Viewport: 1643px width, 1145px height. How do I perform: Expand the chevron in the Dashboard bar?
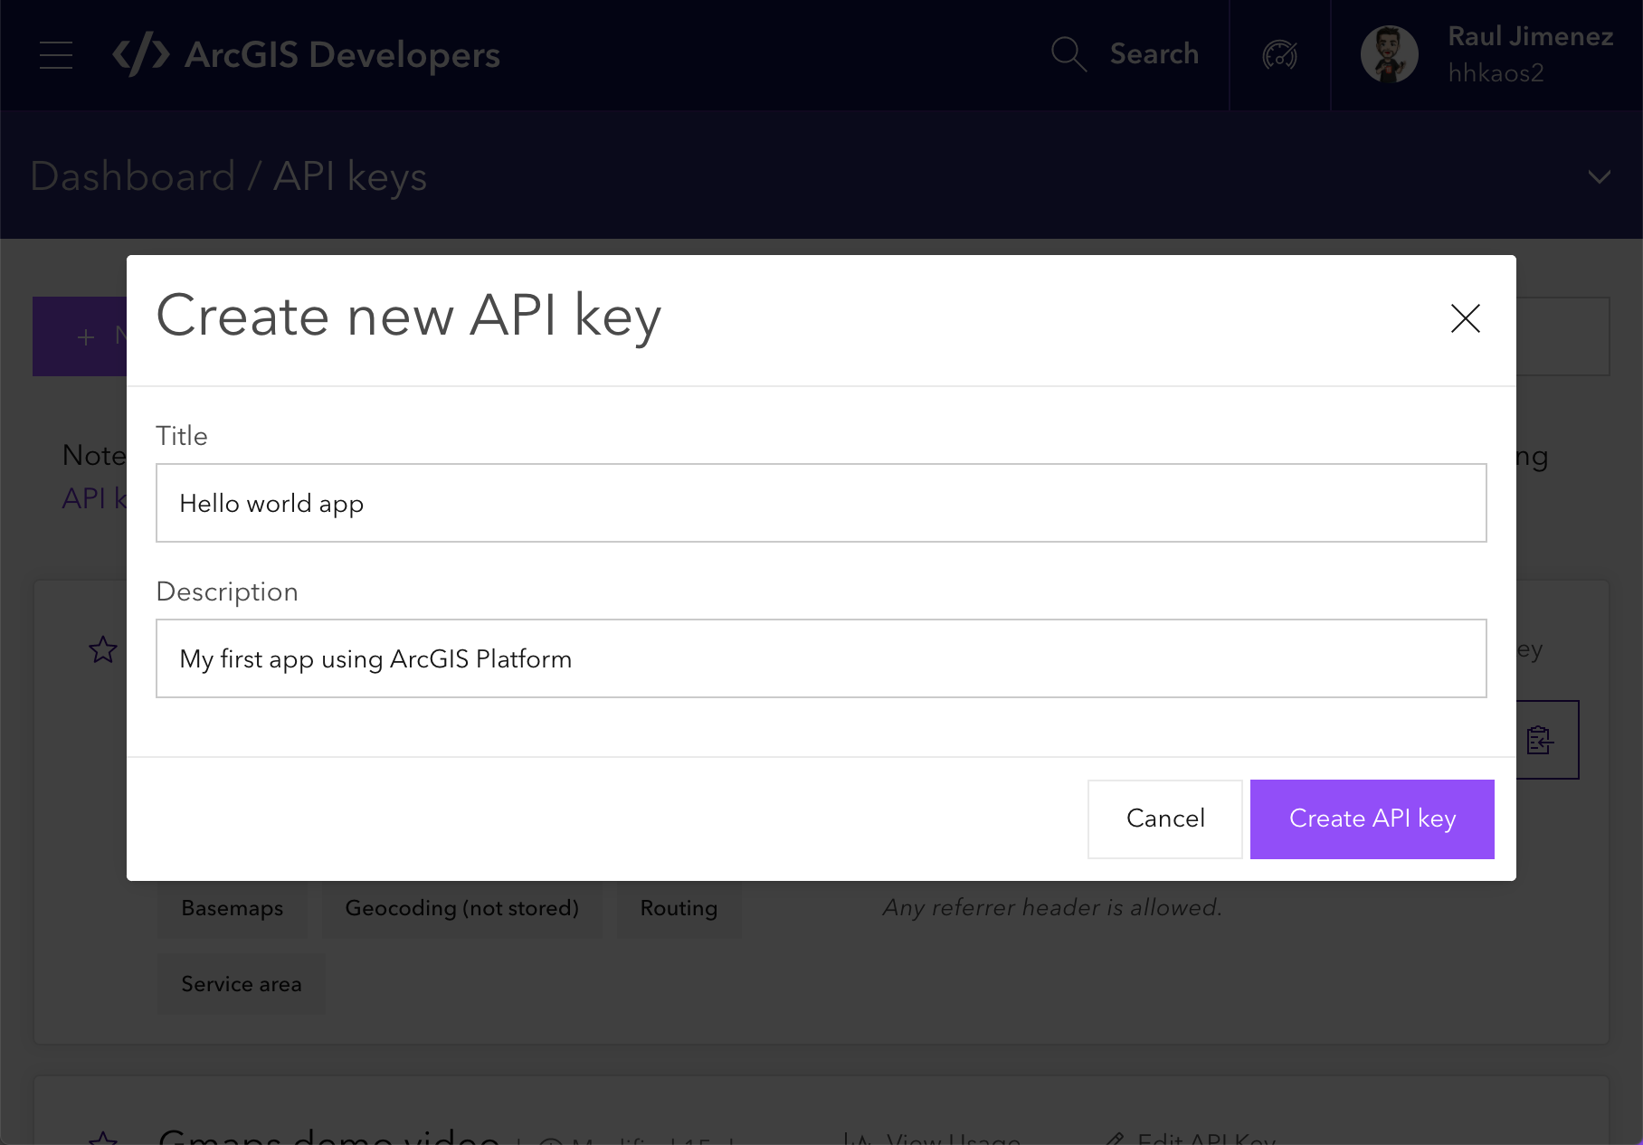click(1599, 176)
